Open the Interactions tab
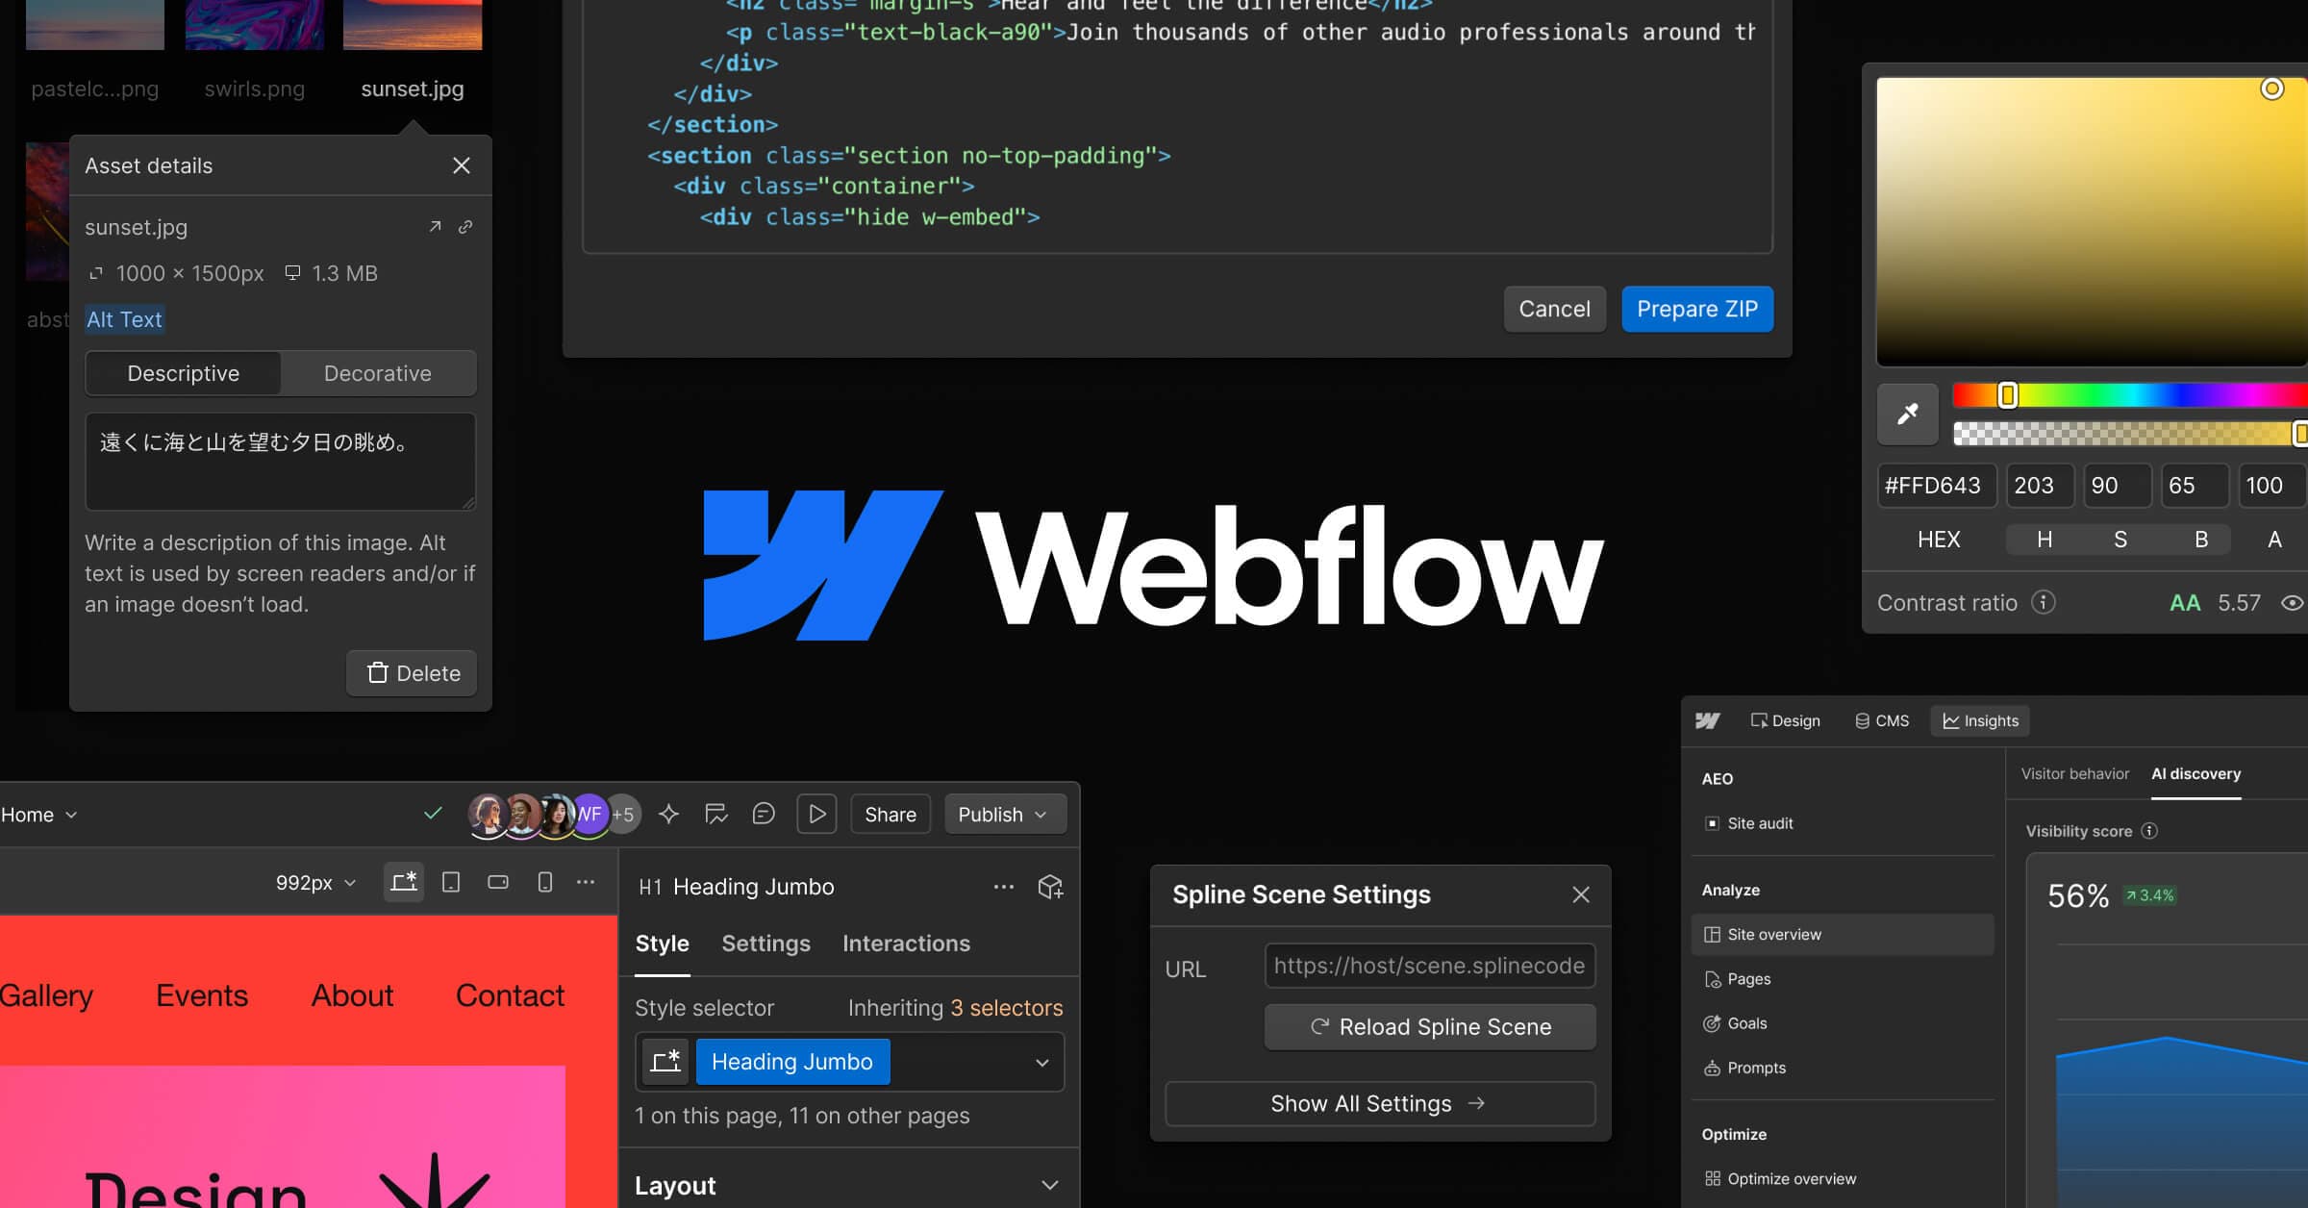The height and width of the screenshot is (1208, 2308). (x=906, y=944)
